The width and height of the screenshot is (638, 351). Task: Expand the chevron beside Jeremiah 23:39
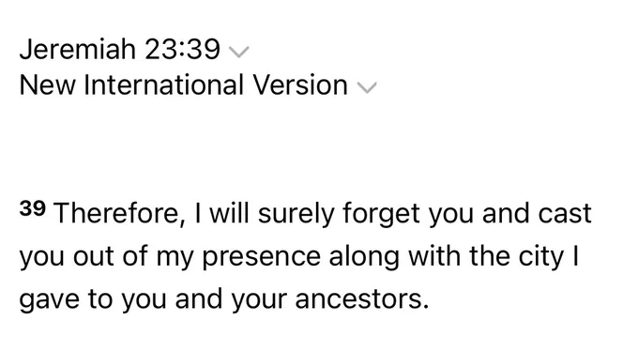coord(239,53)
